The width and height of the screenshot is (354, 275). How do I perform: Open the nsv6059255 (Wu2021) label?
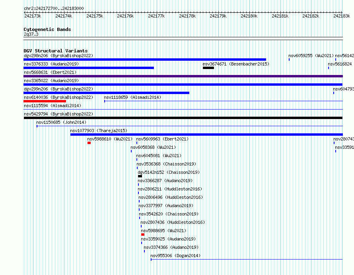pos(311,56)
